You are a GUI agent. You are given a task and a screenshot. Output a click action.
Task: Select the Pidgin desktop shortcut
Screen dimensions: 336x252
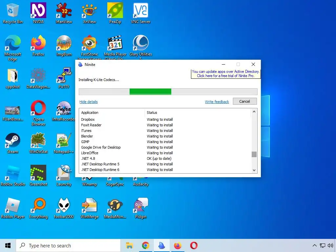tap(140, 208)
